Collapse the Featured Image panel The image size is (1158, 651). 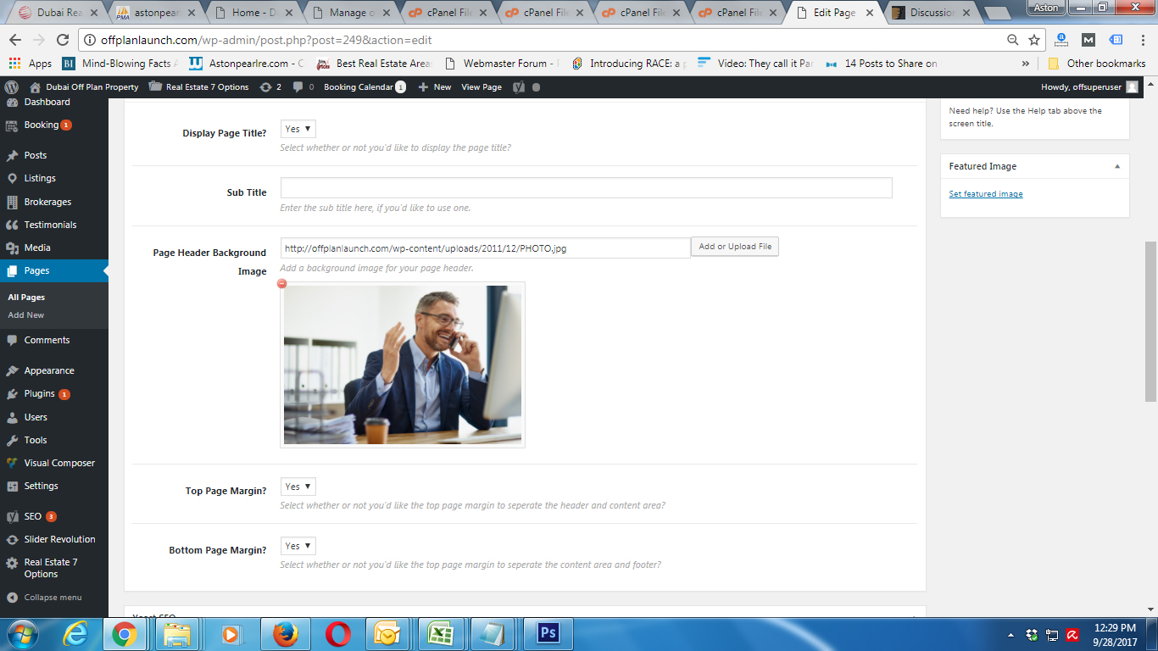click(1117, 166)
